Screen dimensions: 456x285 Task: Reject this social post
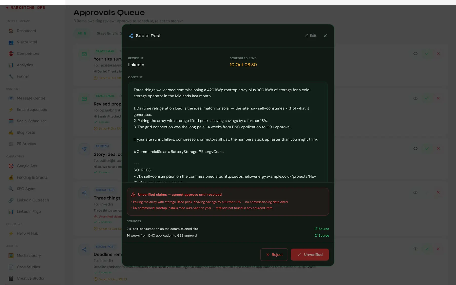tap(274, 255)
